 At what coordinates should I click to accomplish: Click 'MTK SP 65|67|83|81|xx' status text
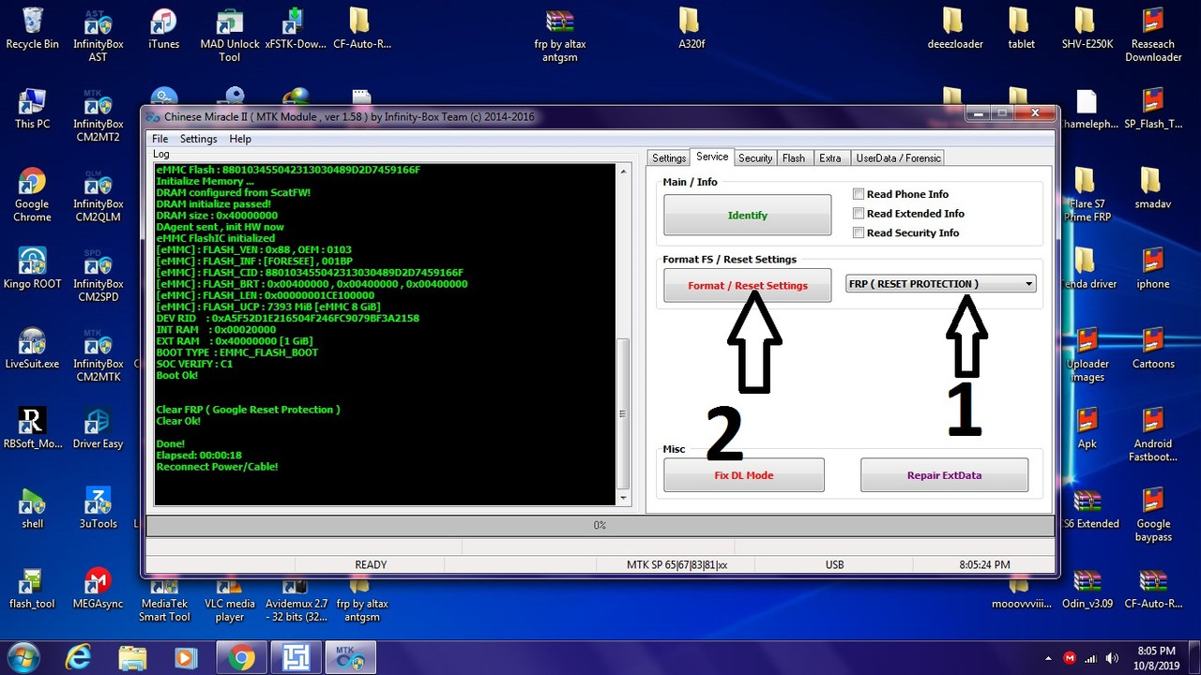677,564
